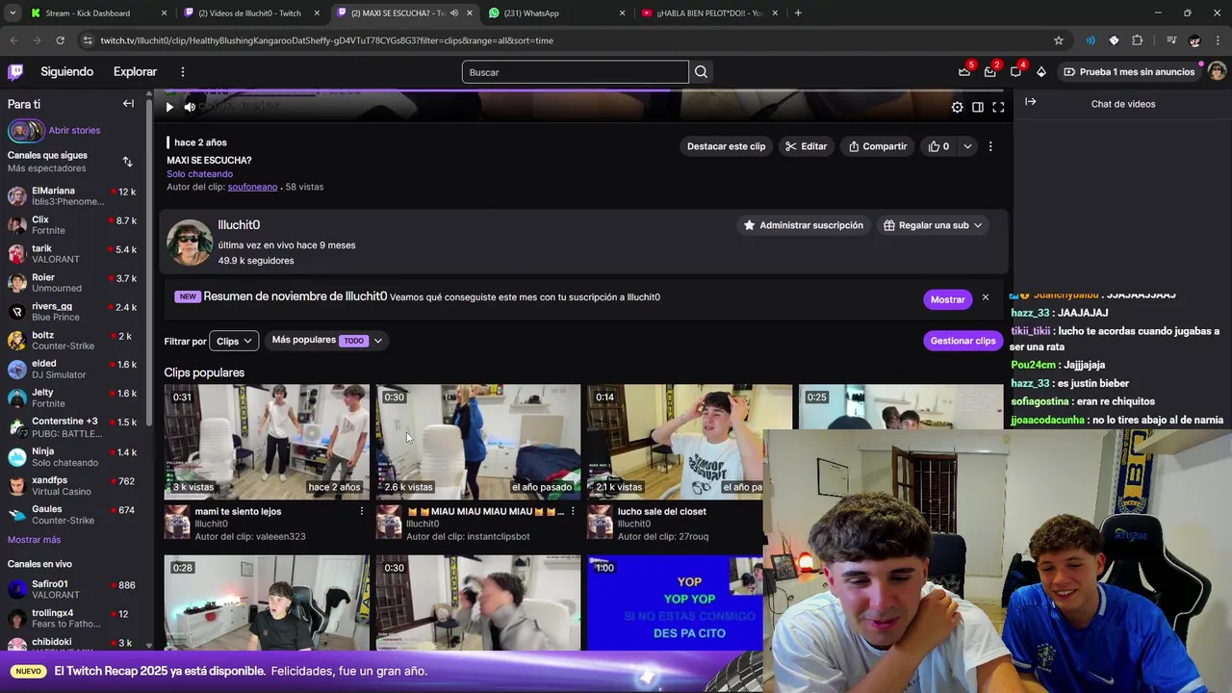This screenshot has height=693, width=1232.
Task: Open Prime loot crown icon
Action: 964,72
